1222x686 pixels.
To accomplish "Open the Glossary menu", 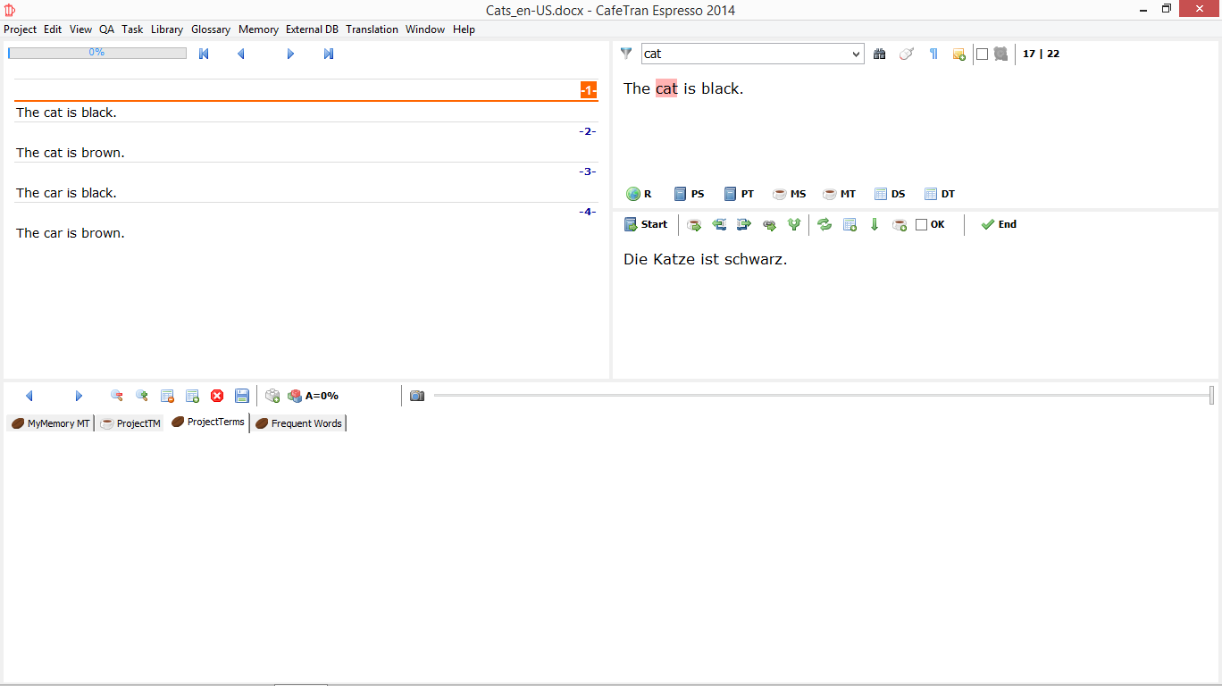I will click(x=211, y=29).
